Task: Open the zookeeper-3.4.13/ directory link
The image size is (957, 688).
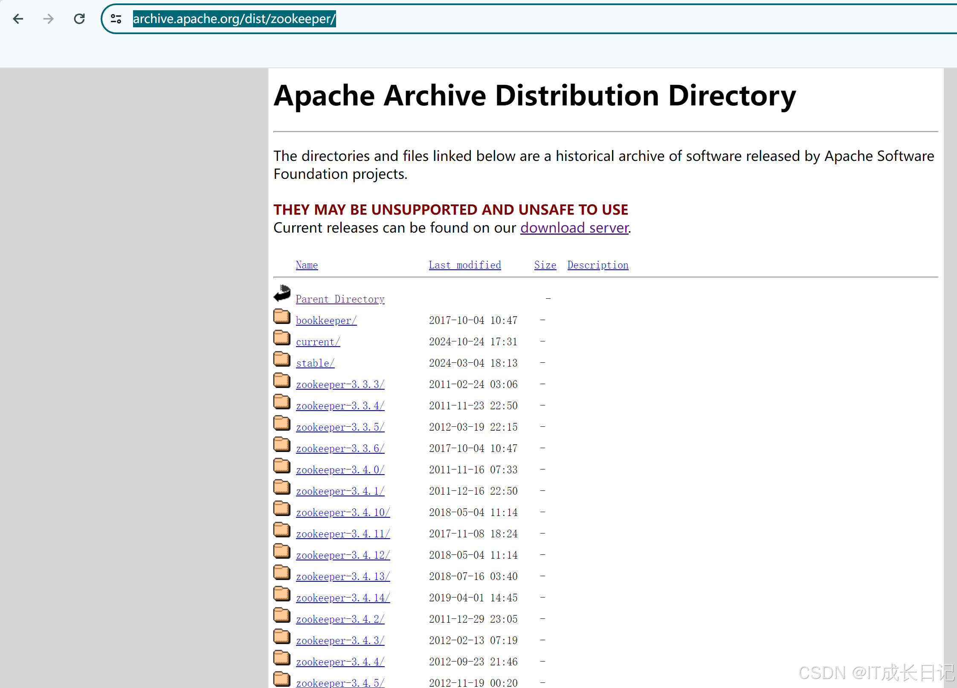Action: point(342,577)
